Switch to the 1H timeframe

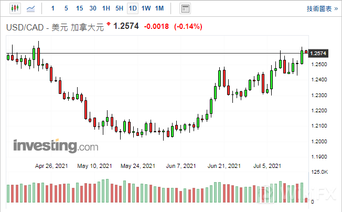coord(106,8)
